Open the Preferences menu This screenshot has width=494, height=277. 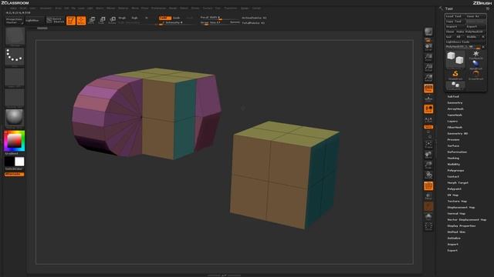[158, 8]
